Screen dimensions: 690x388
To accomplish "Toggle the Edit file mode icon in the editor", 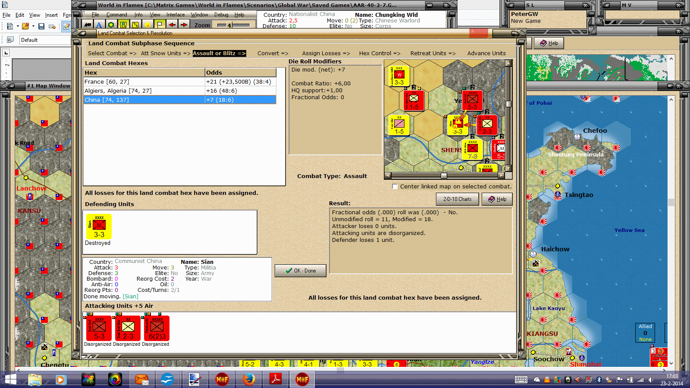I will [66, 26].
